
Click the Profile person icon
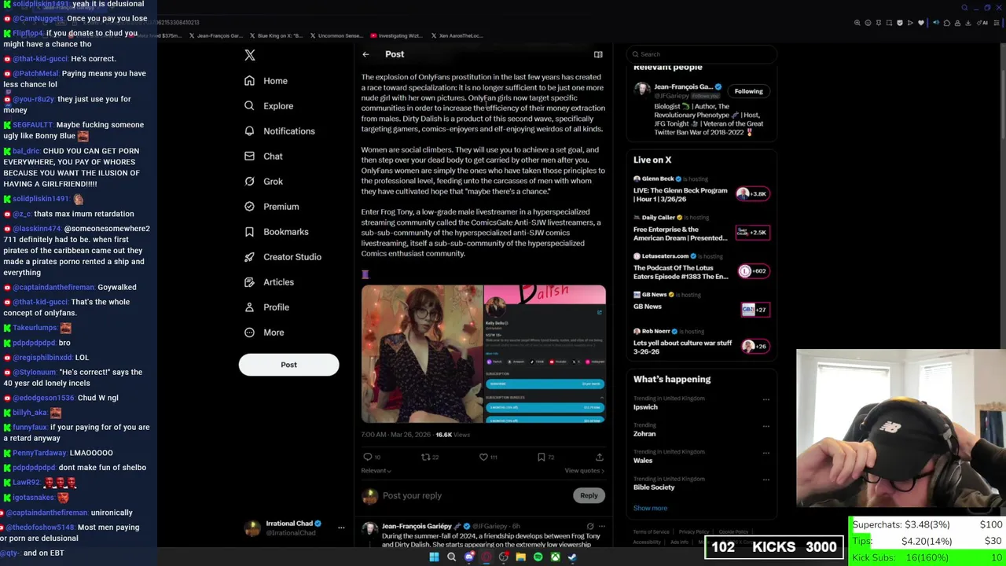249,307
